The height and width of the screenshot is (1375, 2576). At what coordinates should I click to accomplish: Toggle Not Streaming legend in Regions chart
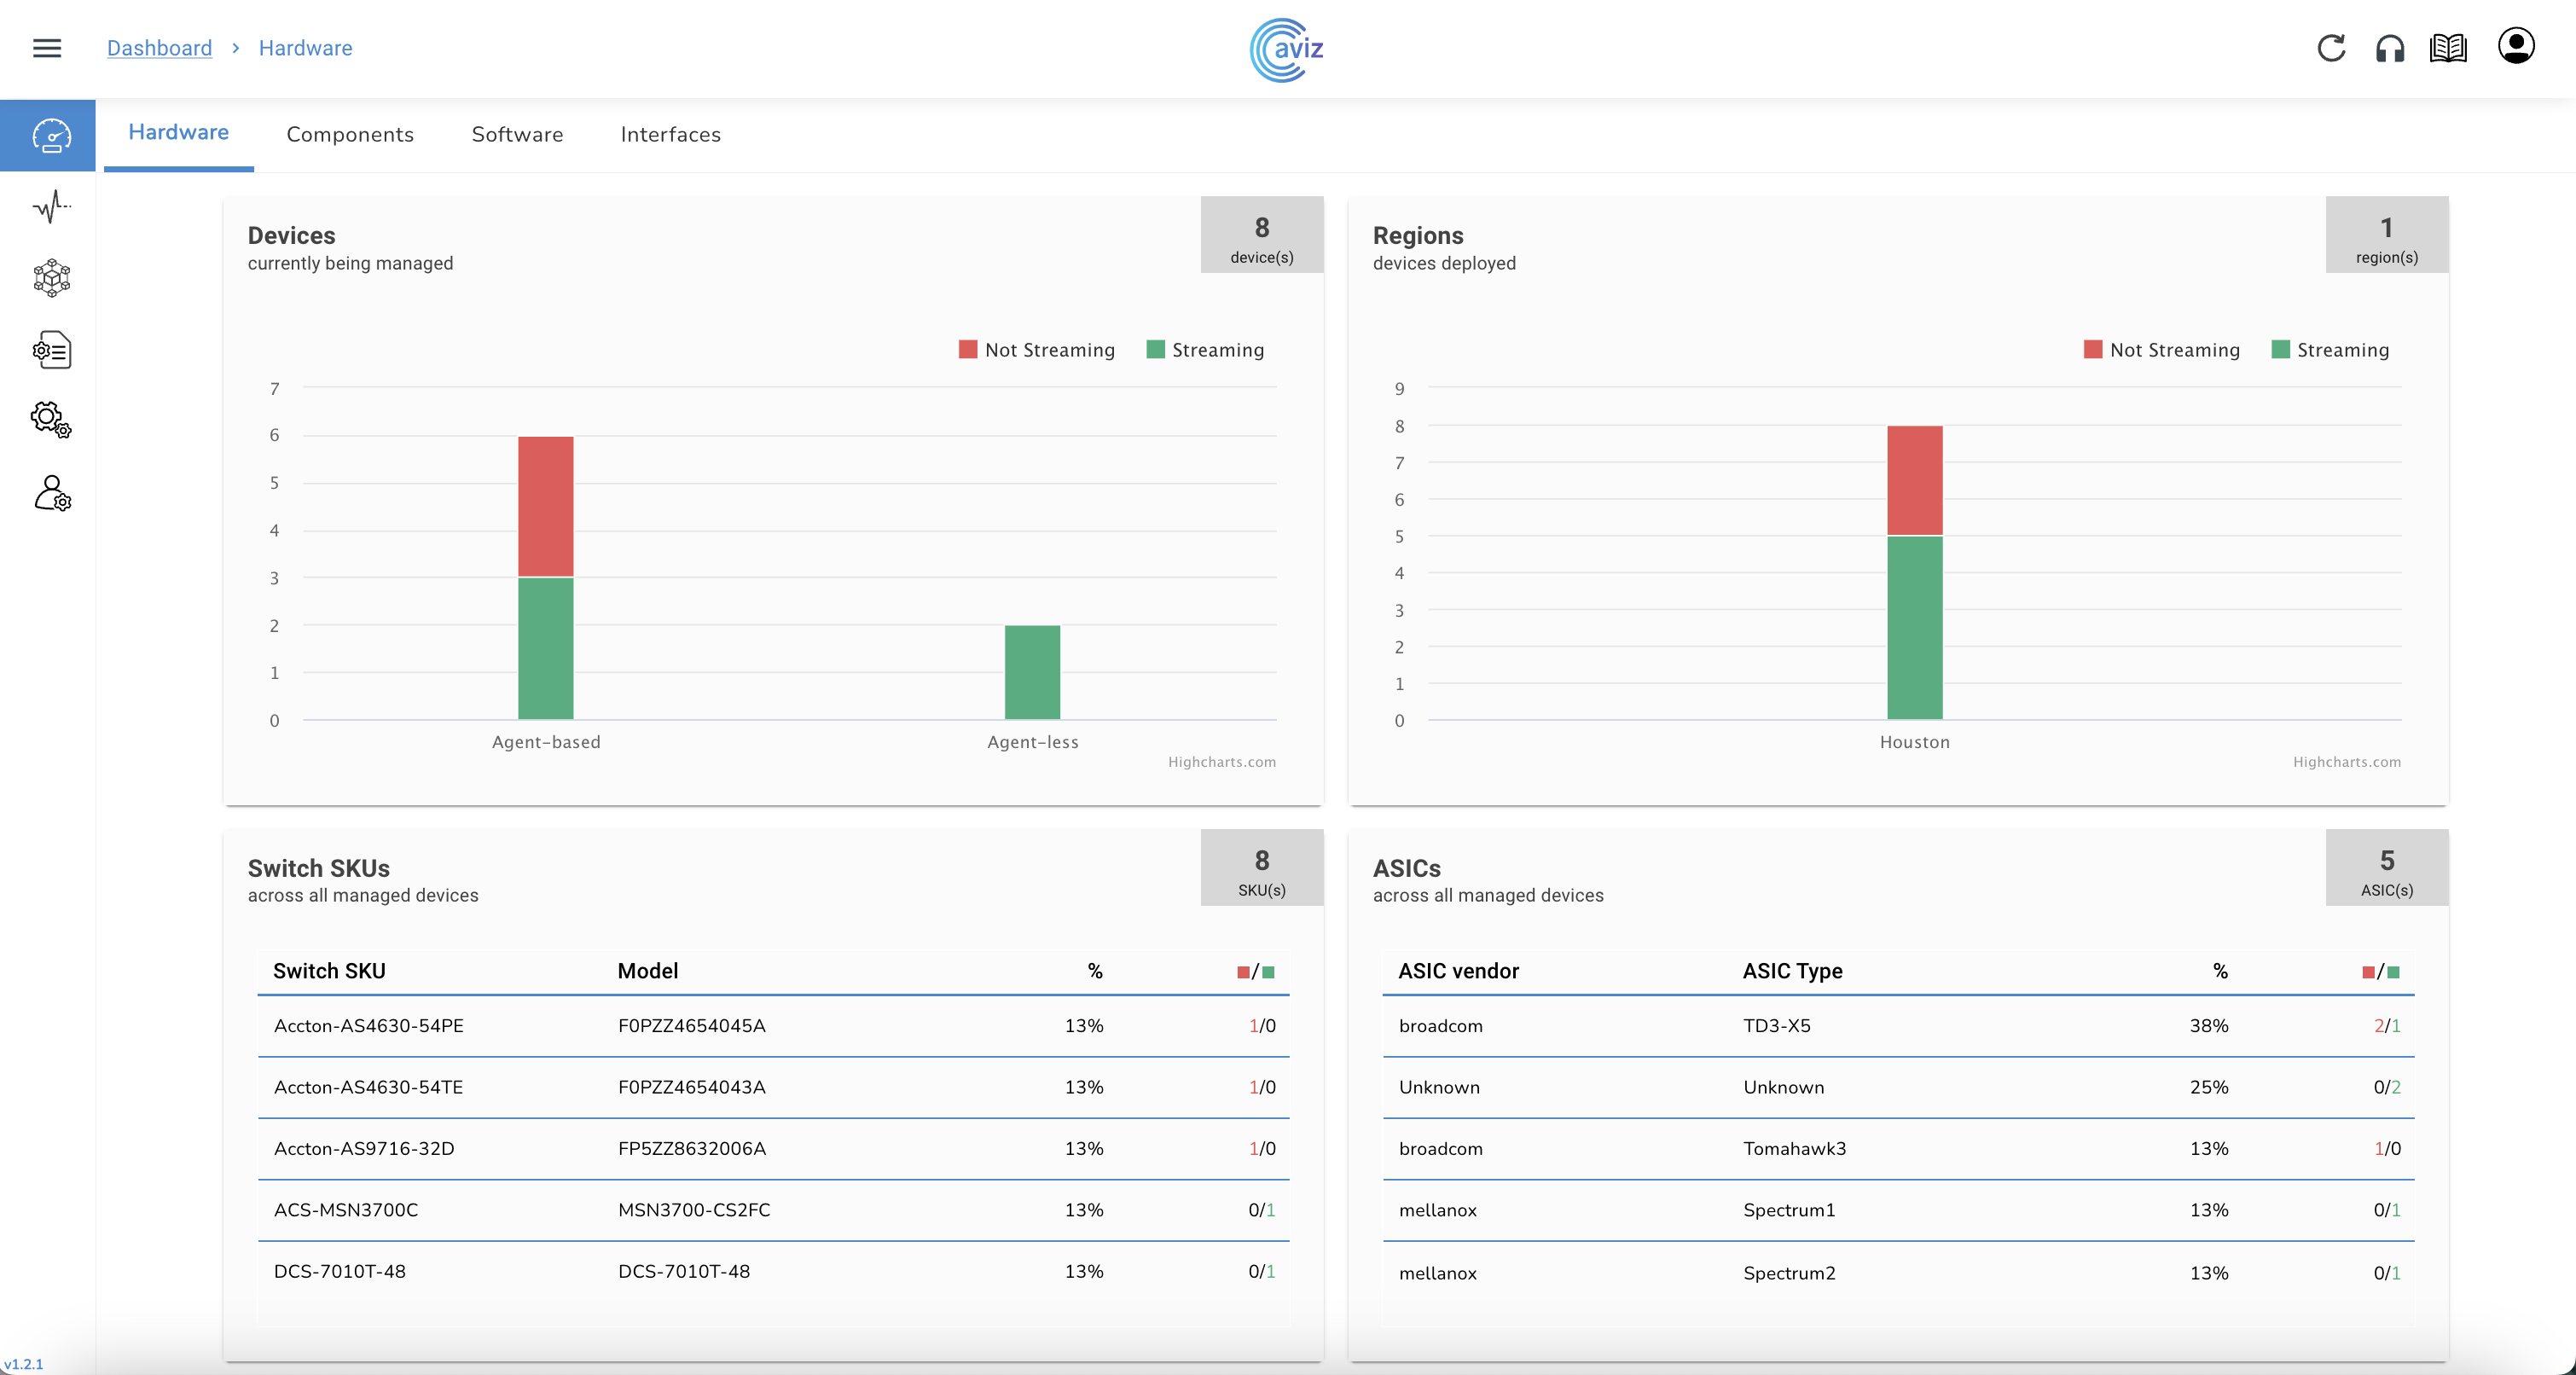[x=2173, y=350]
